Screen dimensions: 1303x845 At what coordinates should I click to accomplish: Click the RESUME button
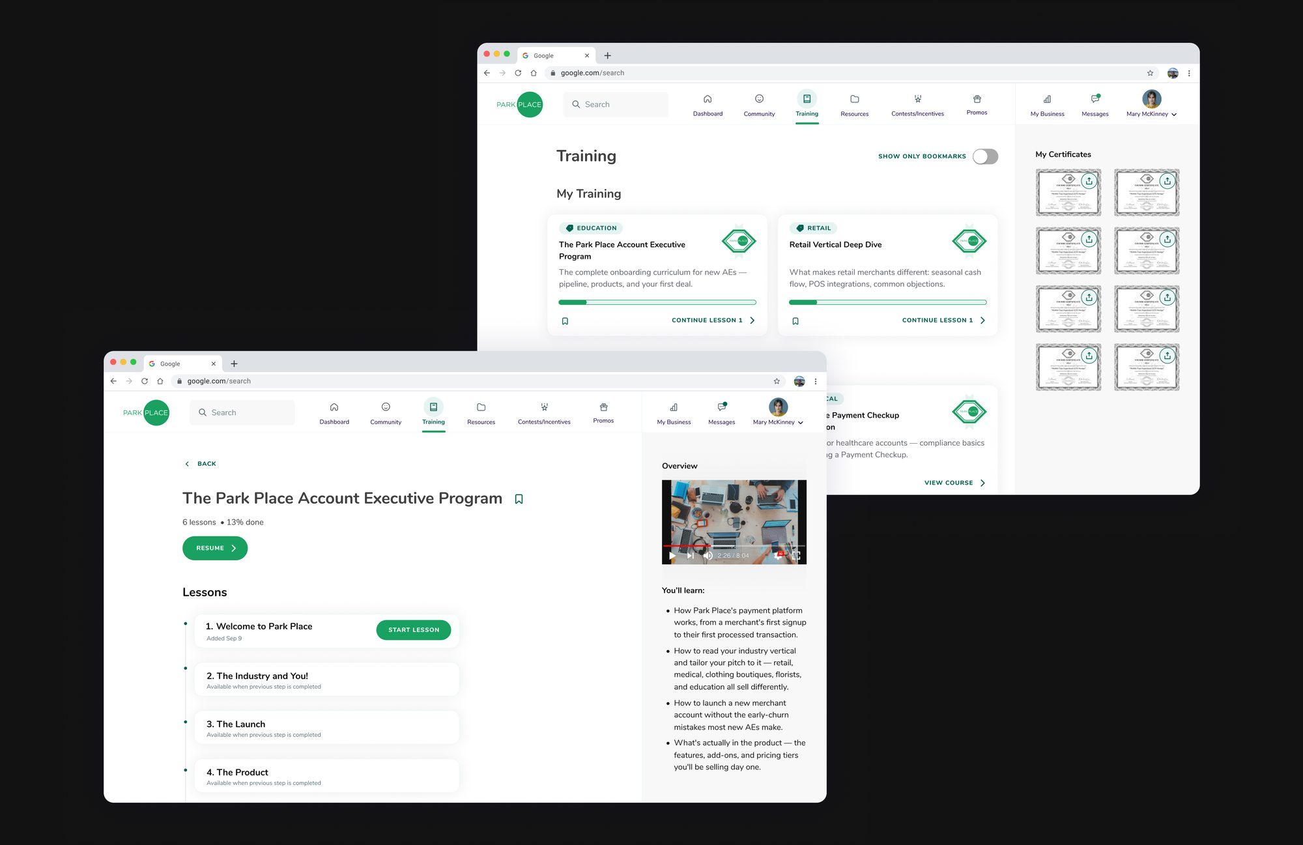[x=215, y=548]
